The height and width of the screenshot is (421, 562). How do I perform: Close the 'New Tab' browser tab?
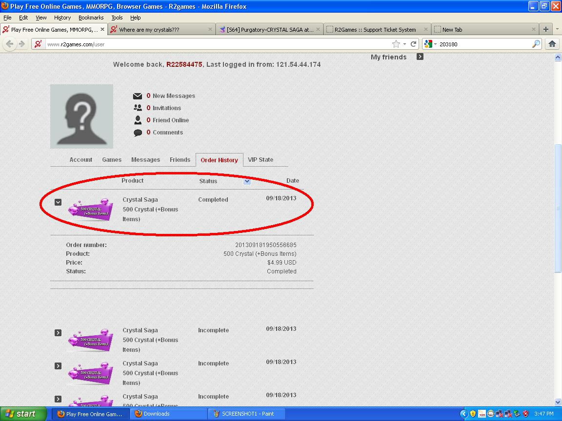tap(533, 29)
